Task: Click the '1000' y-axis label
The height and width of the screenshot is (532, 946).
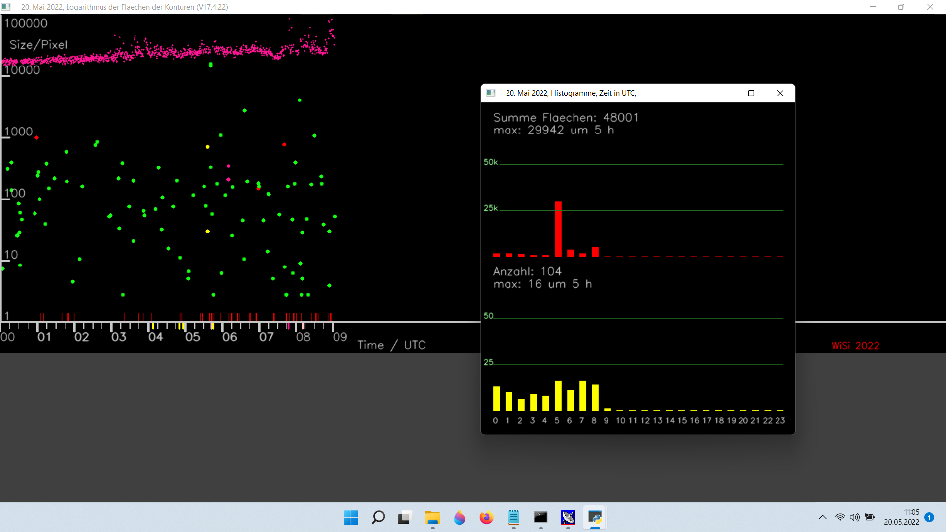Action: (18, 132)
